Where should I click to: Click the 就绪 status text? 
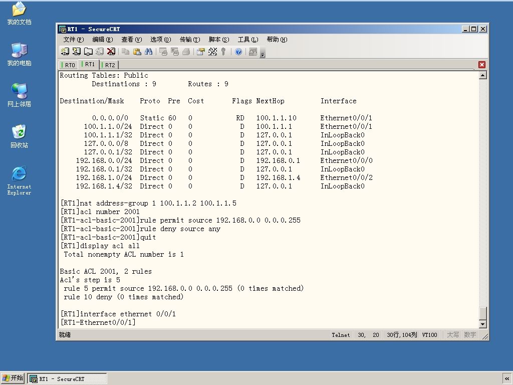pyautogui.click(x=65, y=334)
